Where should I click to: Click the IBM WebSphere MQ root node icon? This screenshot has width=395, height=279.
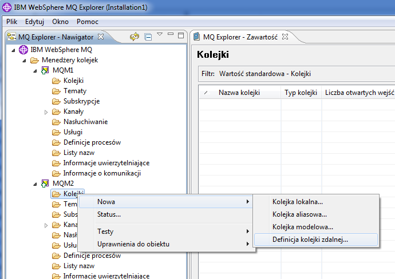[x=23, y=50]
